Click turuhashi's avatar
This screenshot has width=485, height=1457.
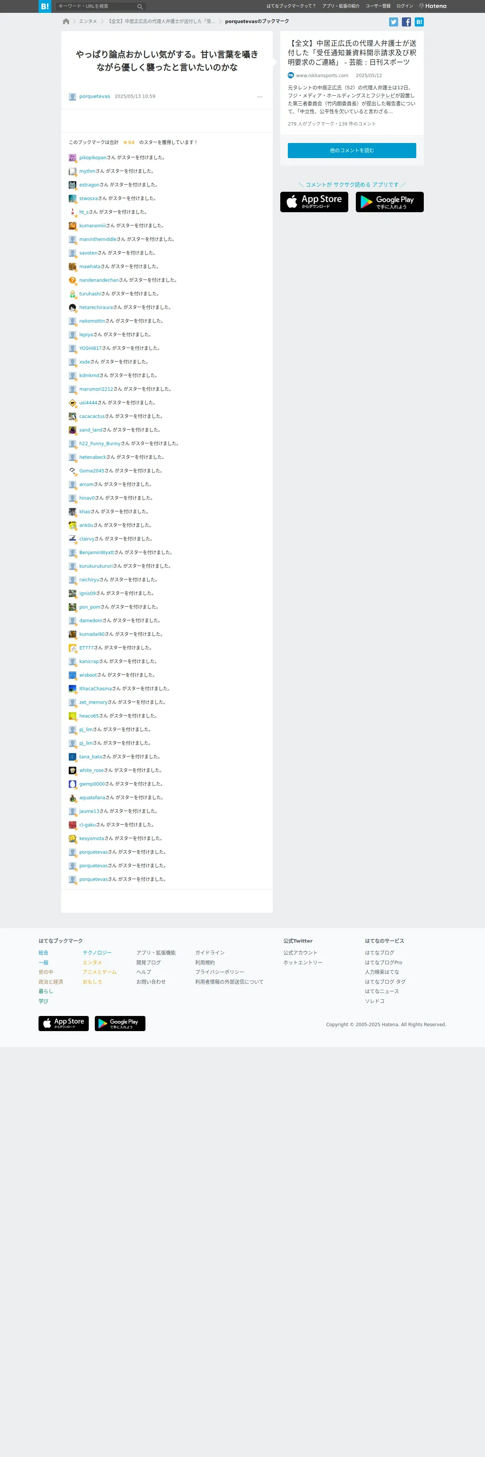[x=72, y=294]
